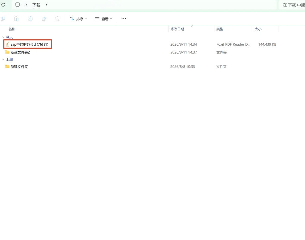Click the type Foxit PDF Reader D...
The width and height of the screenshot is (305, 240).
tap(233, 44)
